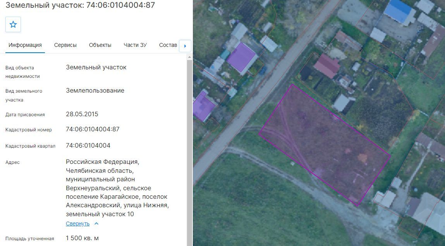The height and width of the screenshot is (246, 445).
Task: Switch to the Сервисы tab
Action: pos(65,45)
